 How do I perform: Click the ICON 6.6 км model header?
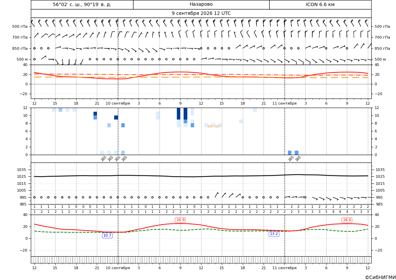tap(320, 4)
